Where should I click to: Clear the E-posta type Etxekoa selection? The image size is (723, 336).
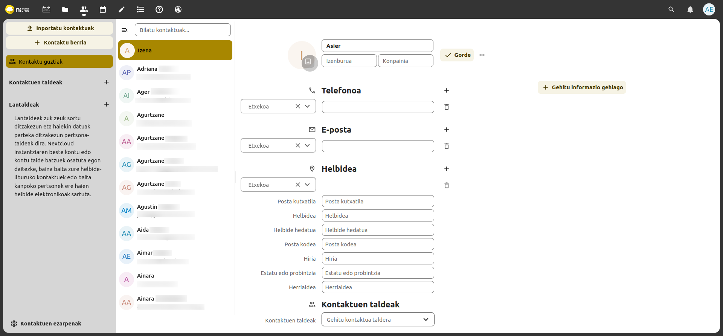click(298, 146)
